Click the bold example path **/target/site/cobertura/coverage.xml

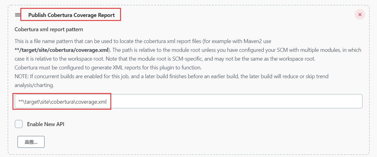tap(62, 50)
